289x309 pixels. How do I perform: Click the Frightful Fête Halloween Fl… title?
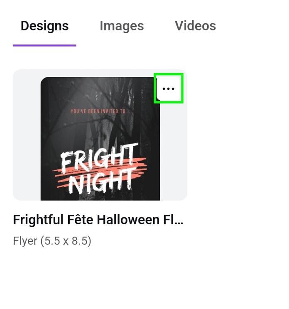(x=98, y=220)
